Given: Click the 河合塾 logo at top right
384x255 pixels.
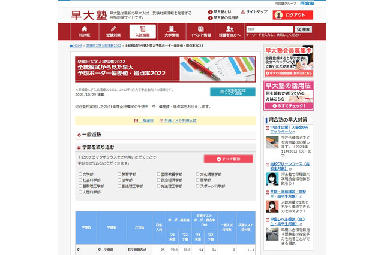Looking at the screenshot, I should [x=307, y=3].
